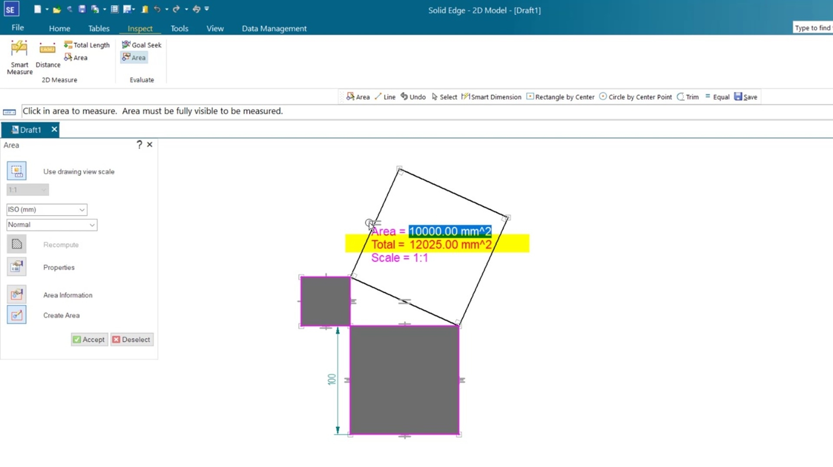Open the Goal Seek tool
The width and height of the screenshot is (833, 467).
coord(142,45)
